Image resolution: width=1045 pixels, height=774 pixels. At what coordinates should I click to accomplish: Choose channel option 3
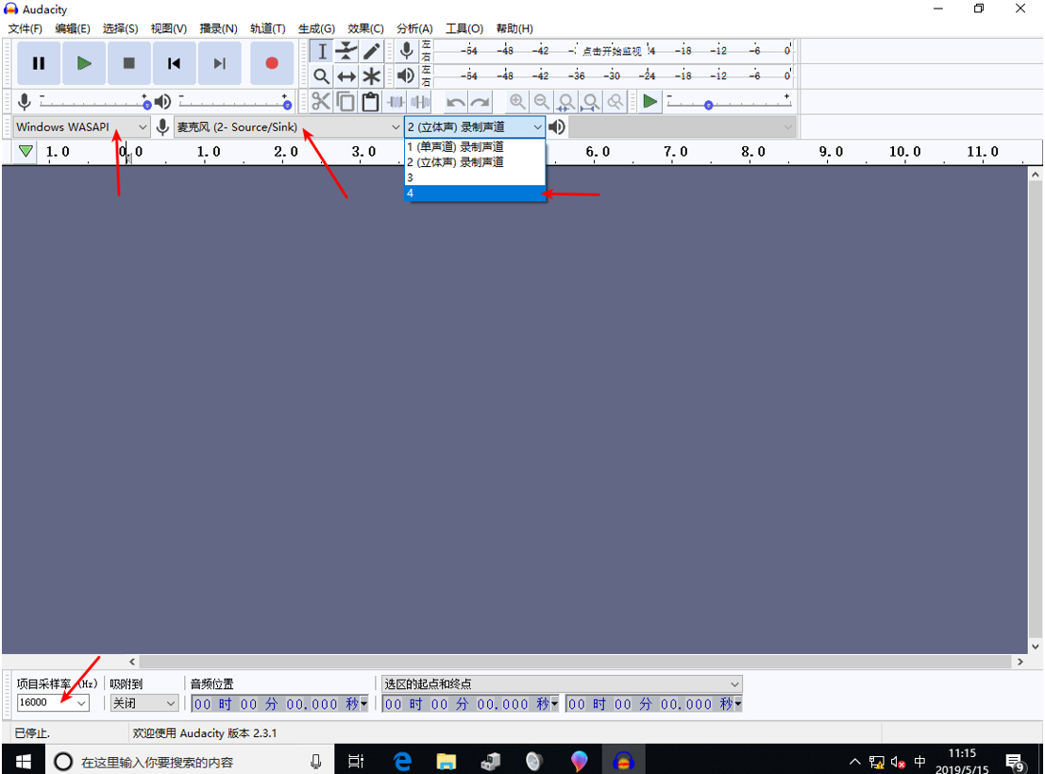pos(475,177)
